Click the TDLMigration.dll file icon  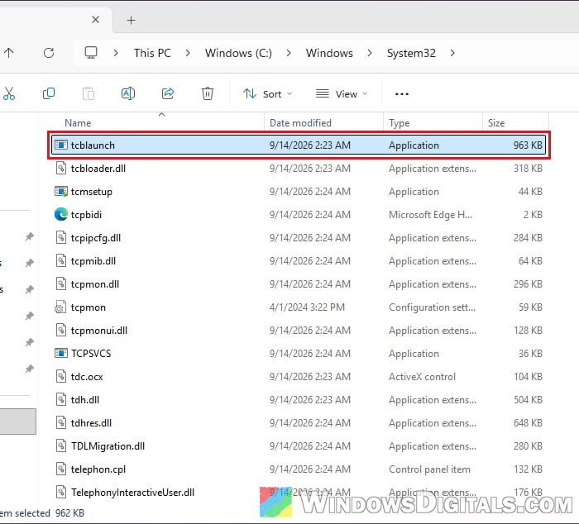point(61,445)
